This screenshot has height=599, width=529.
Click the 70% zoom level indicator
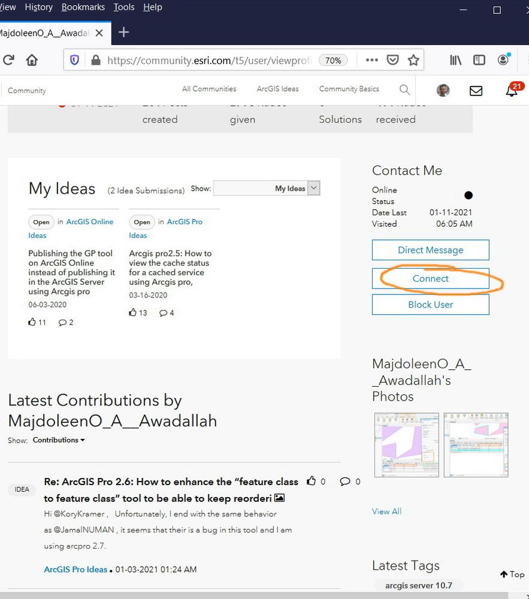(333, 61)
